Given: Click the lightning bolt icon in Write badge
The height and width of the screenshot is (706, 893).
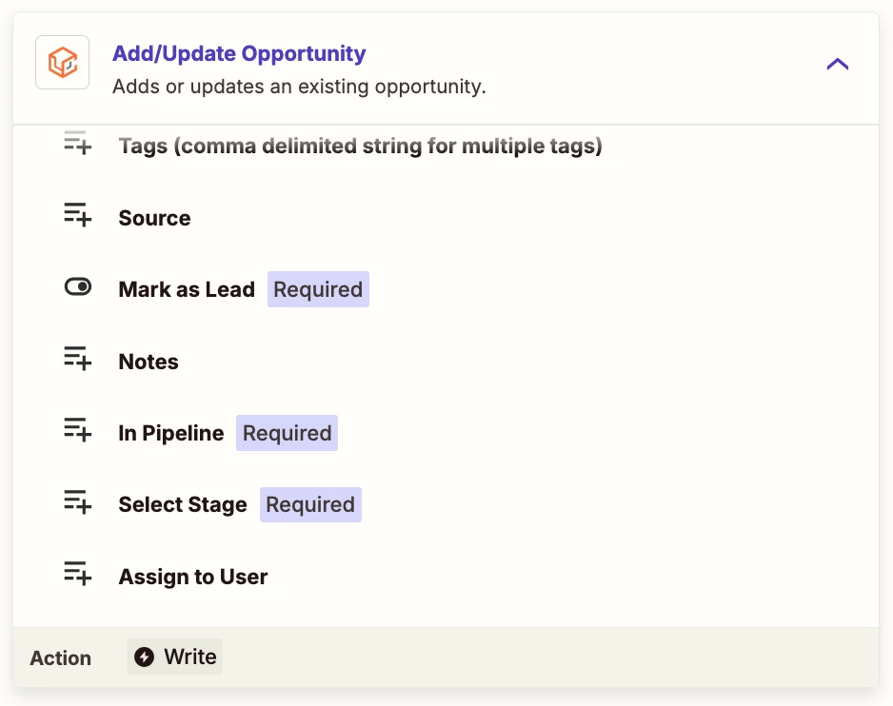Looking at the screenshot, I should click(x=144, y=657).
